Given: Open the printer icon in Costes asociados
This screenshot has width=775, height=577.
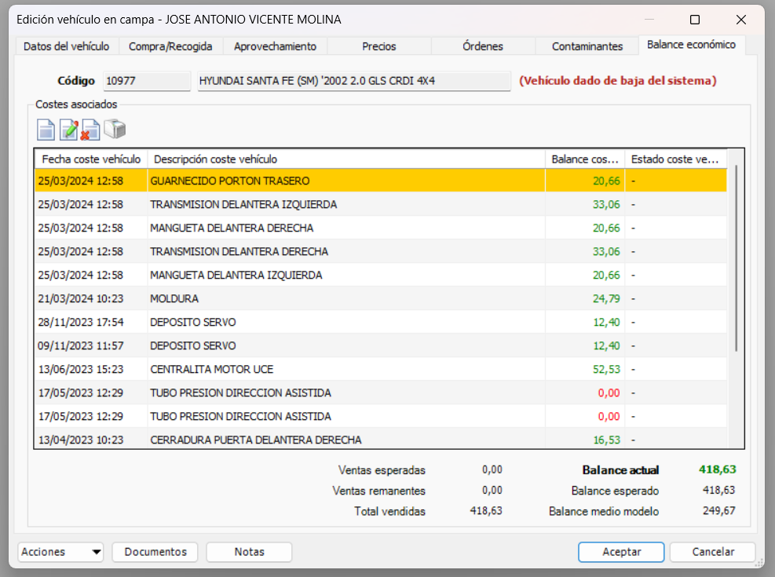Looking at the screenshot, I should tap(116, 129).
